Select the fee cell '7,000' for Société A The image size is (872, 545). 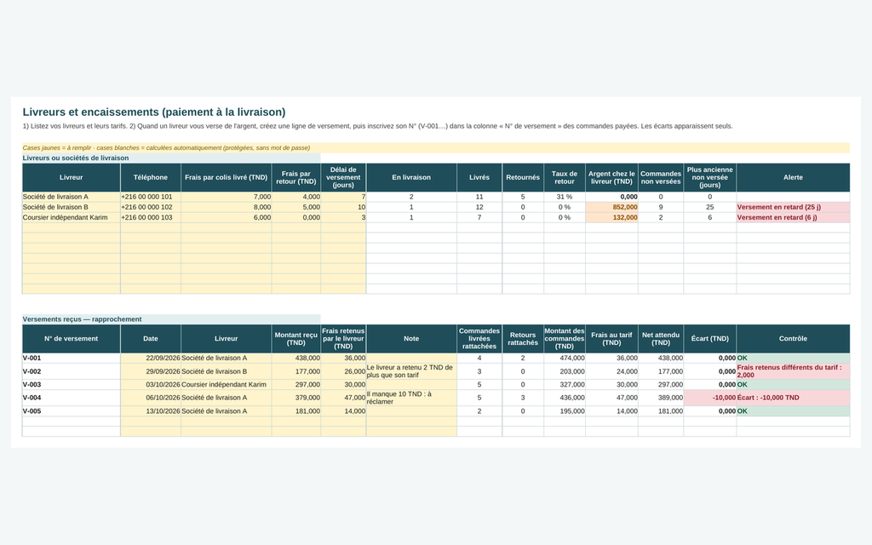pyautogui.click(x=227, y=197)
